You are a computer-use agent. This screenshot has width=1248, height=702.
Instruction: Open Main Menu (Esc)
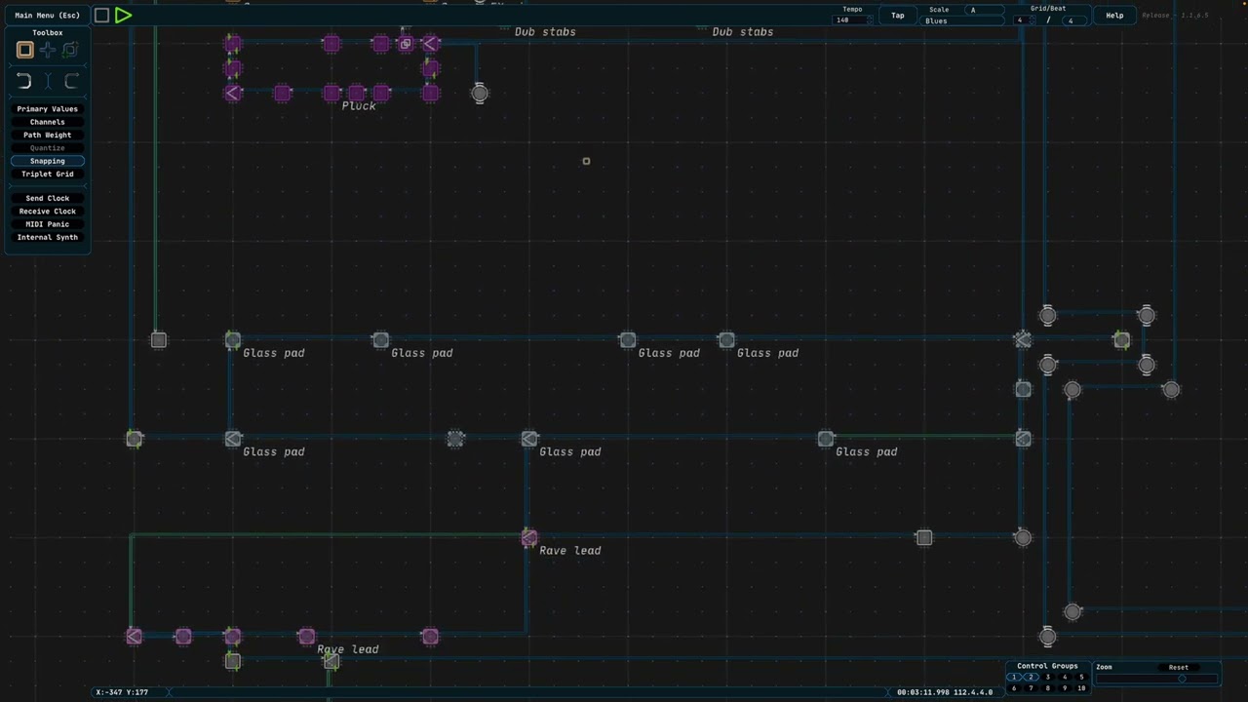(47, 16)
